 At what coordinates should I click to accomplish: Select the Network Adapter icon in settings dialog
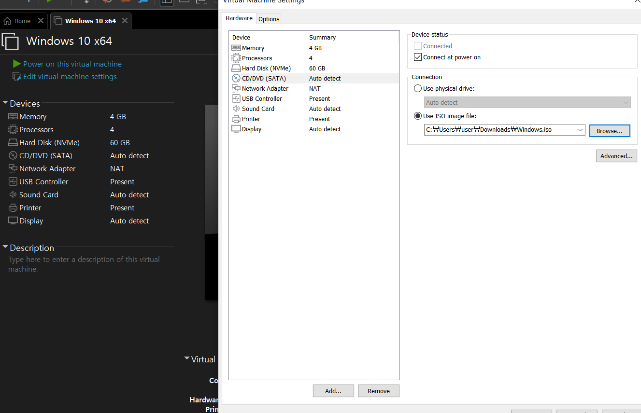point(236,88)
